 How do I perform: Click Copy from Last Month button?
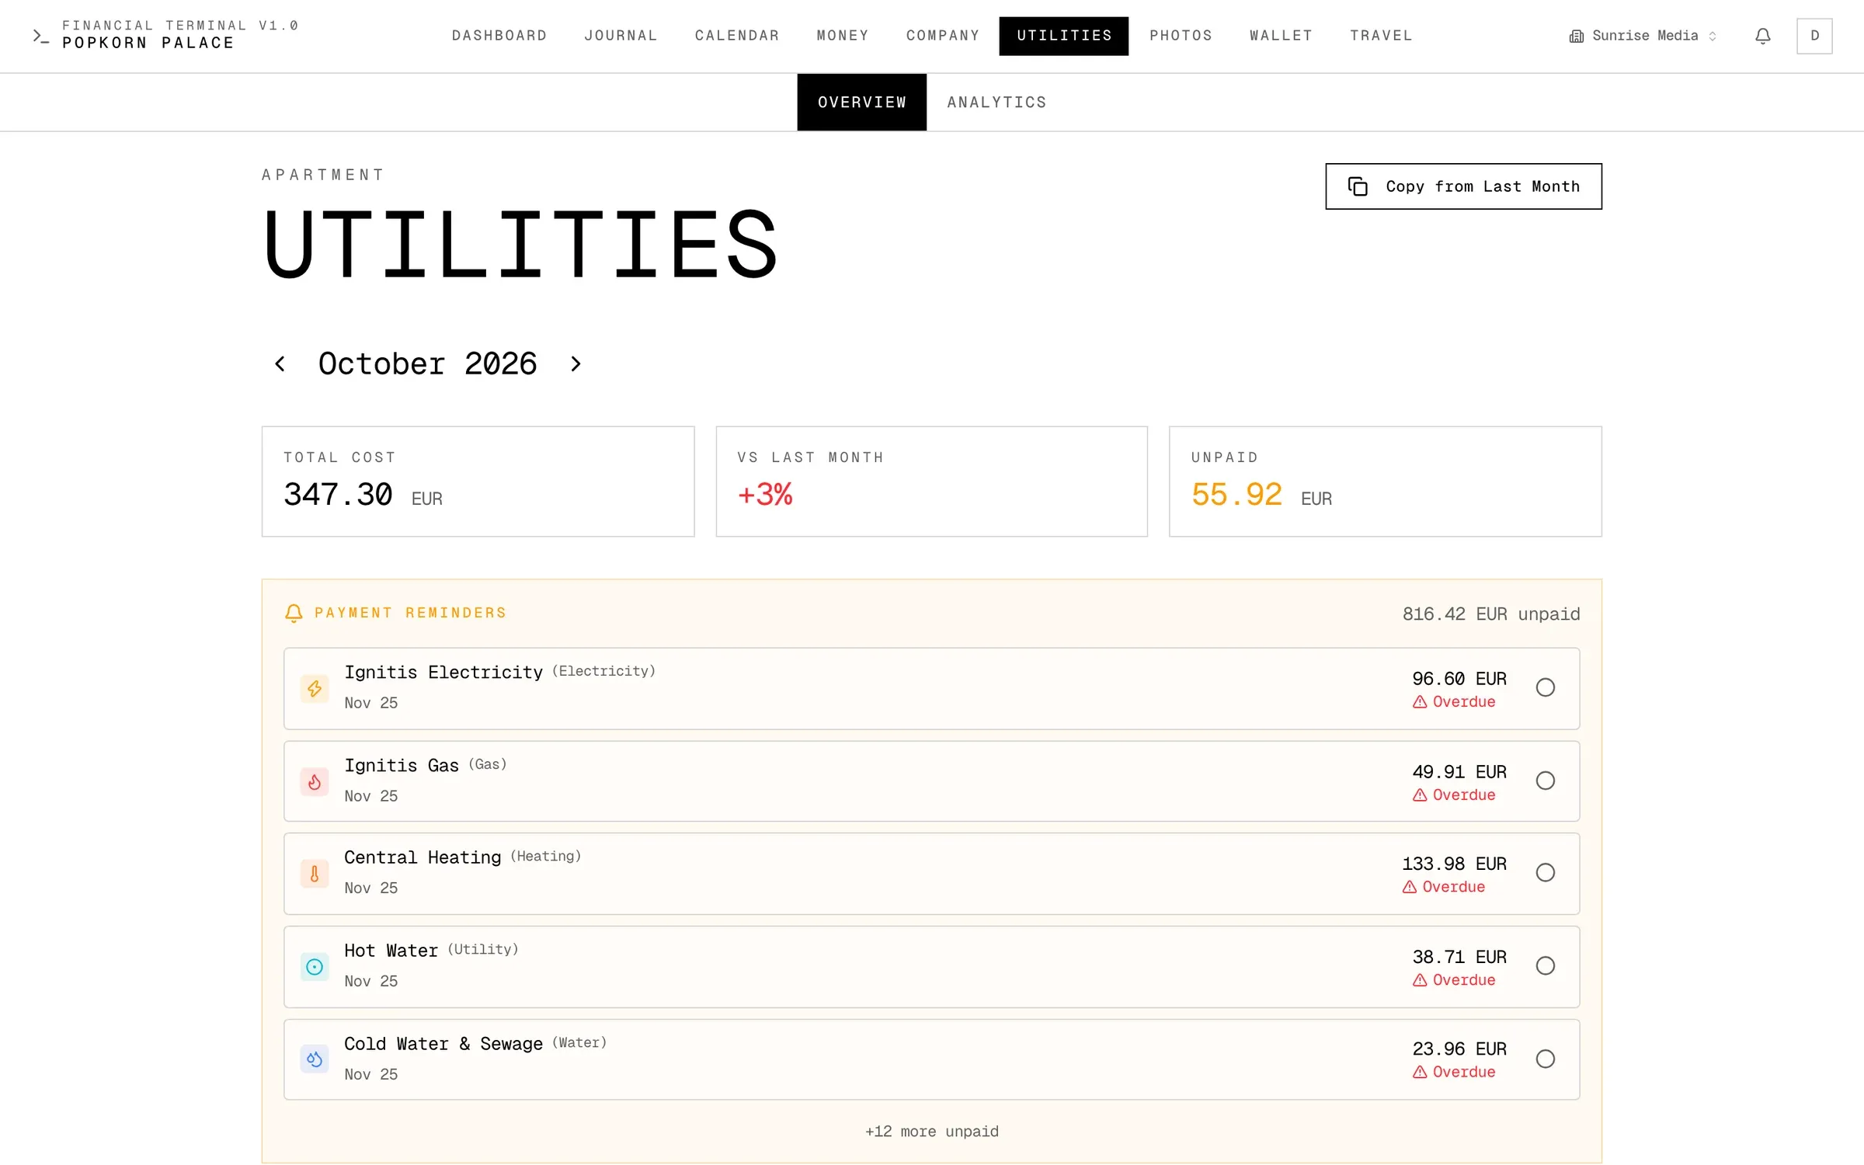pos(1463,186)
